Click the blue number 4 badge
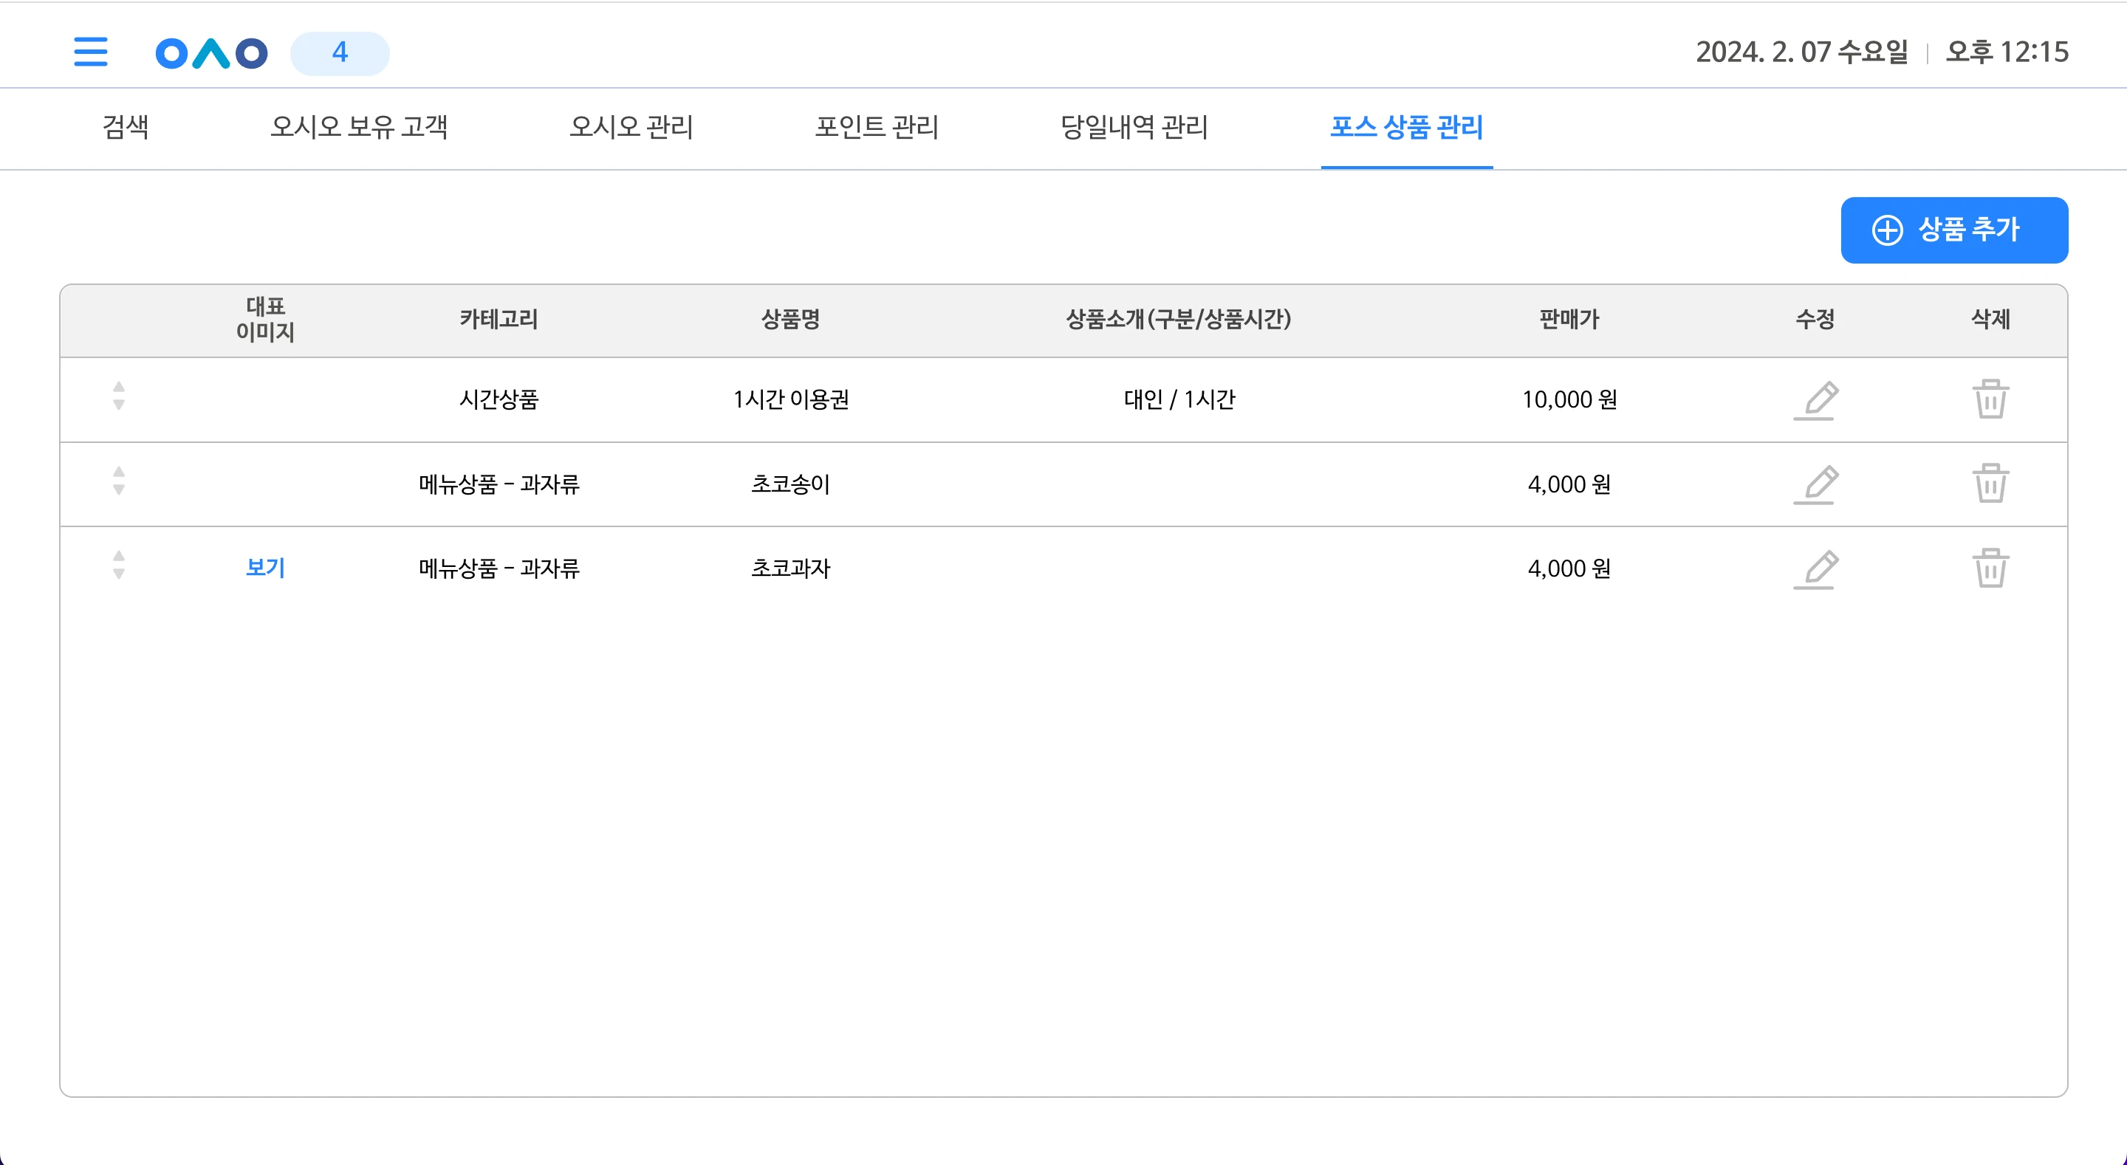 [340, 53]
